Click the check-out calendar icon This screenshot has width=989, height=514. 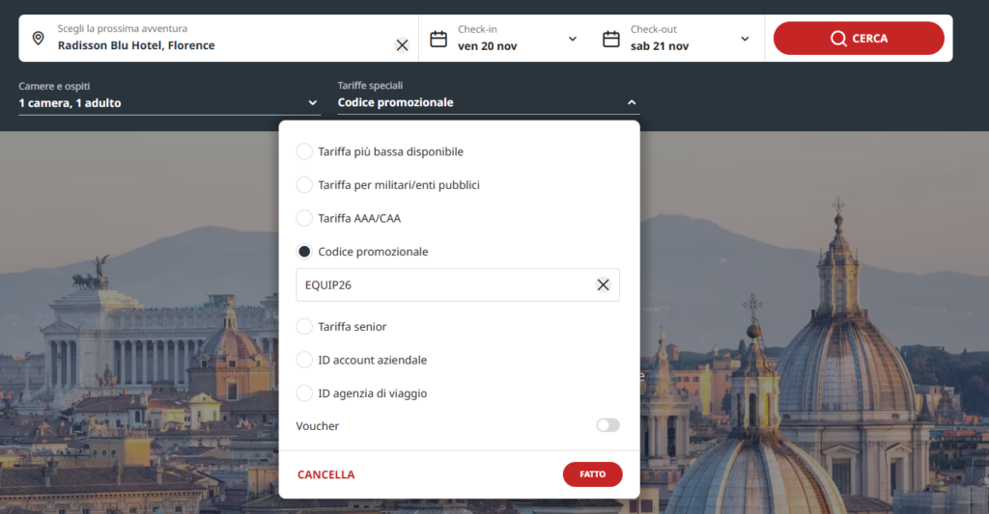point(610,39)
